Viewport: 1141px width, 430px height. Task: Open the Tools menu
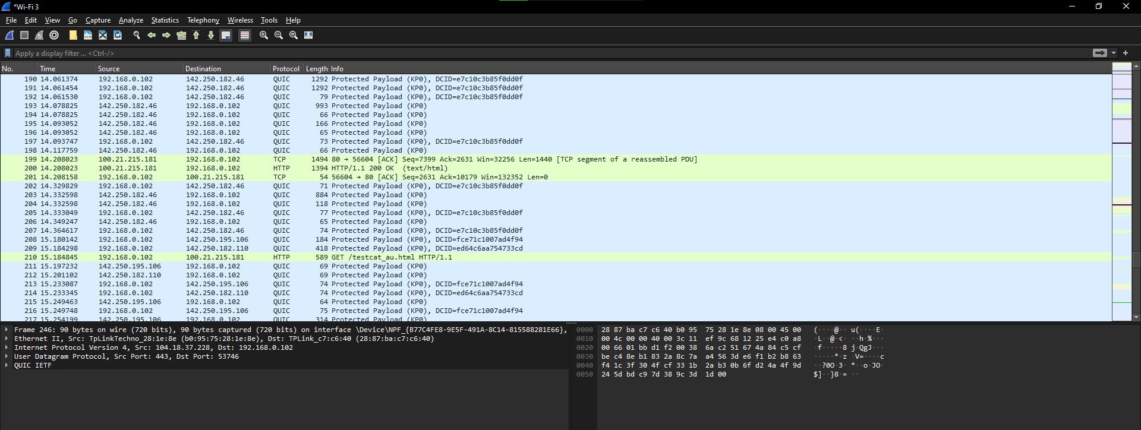(x=269, y=20)
